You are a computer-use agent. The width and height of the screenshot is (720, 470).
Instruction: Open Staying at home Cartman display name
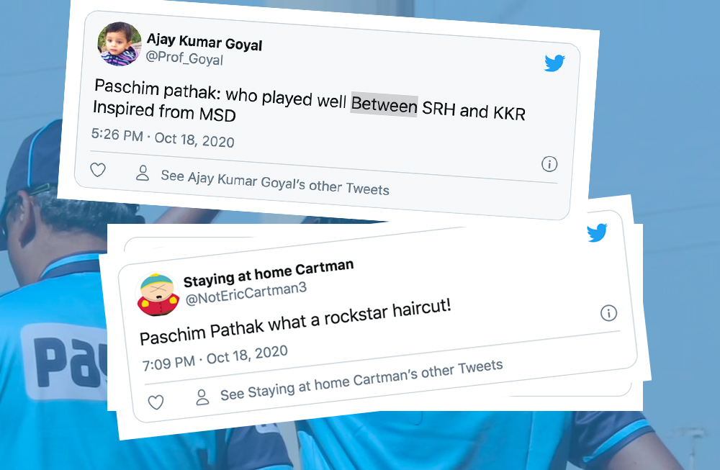click(269, 274)
